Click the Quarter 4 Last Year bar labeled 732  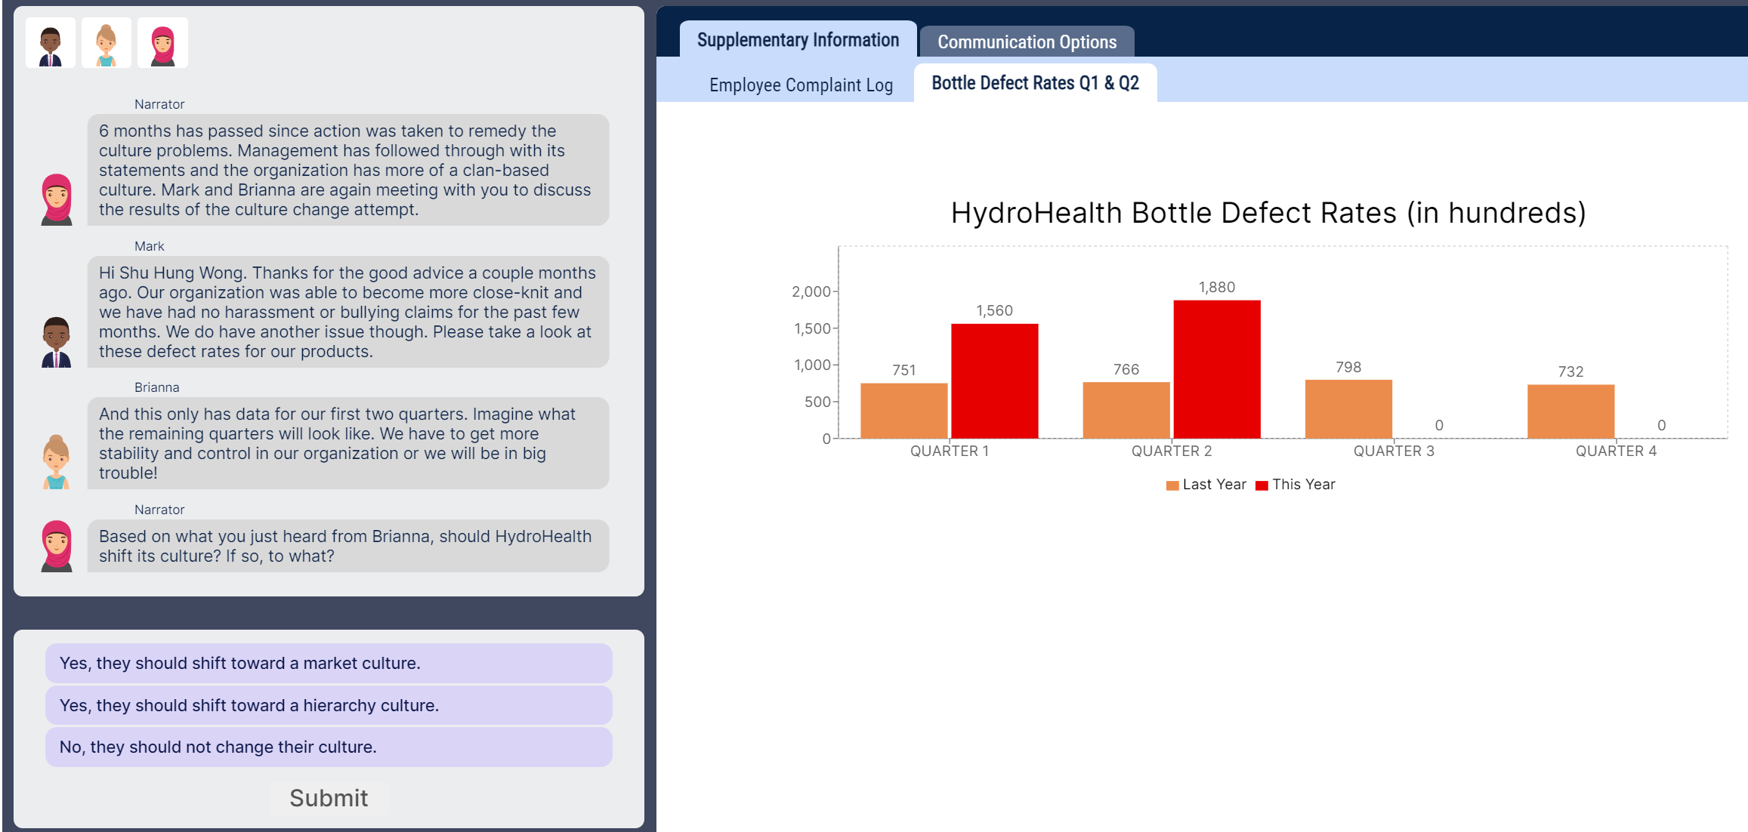click(1570, 411)
